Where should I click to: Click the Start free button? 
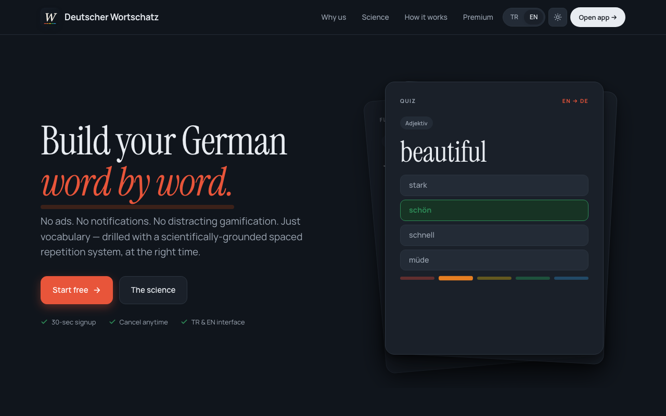click(76, 290)
